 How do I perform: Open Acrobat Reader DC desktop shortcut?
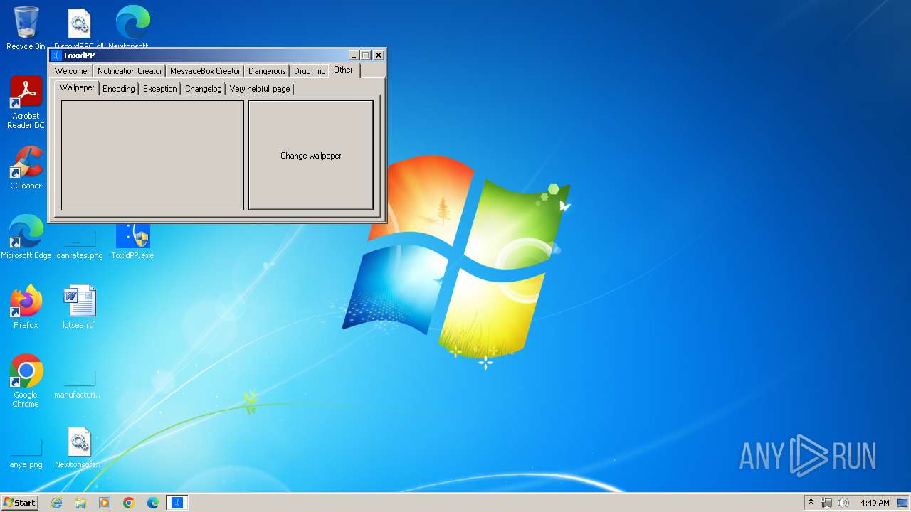26,102
